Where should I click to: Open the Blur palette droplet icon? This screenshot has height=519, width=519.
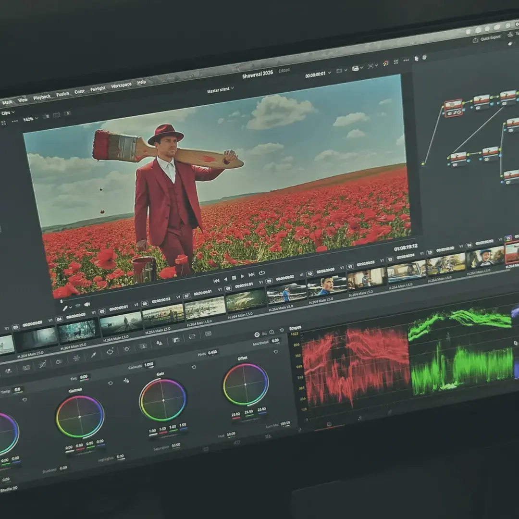click(x=159, y=343)
